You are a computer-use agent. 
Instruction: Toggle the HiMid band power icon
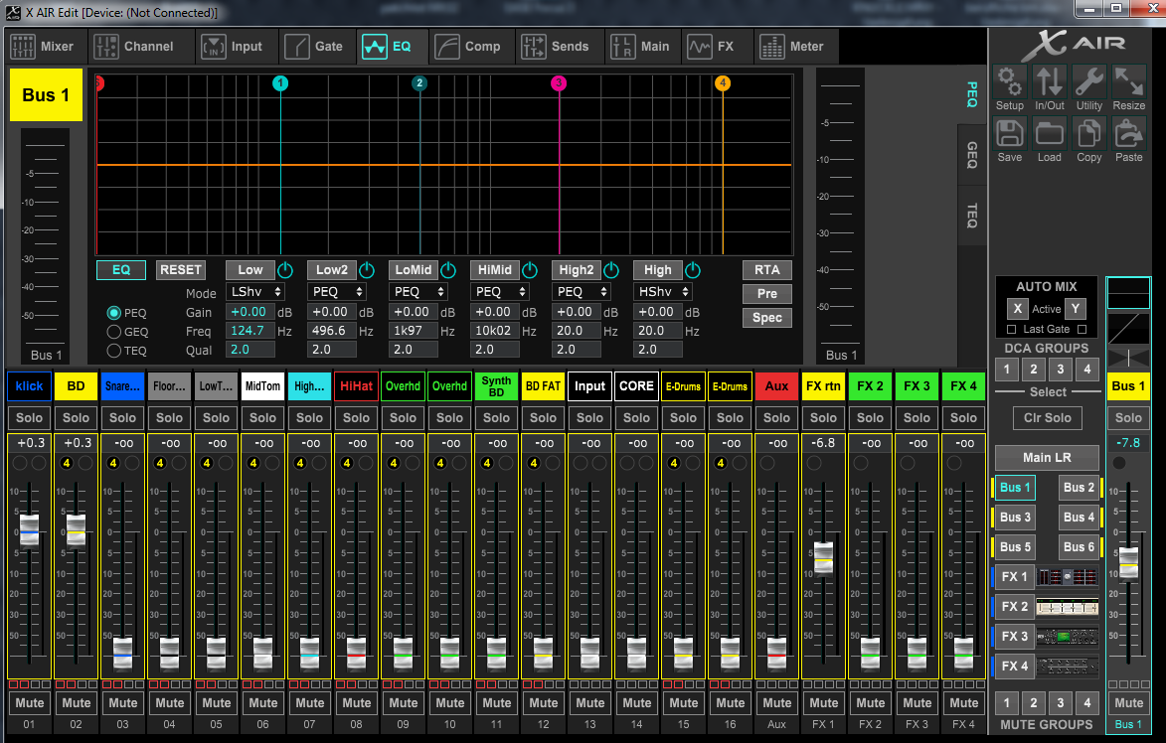[530, 270]
